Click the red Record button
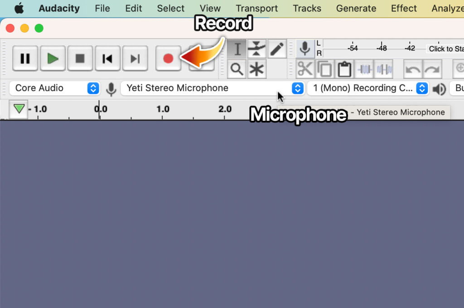 tap(168, 59)
